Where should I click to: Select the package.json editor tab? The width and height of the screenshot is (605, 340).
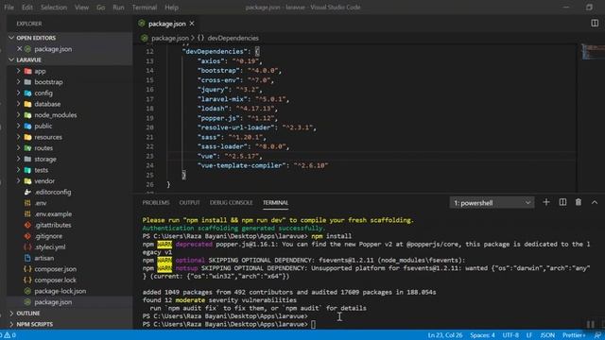point(166,24)
